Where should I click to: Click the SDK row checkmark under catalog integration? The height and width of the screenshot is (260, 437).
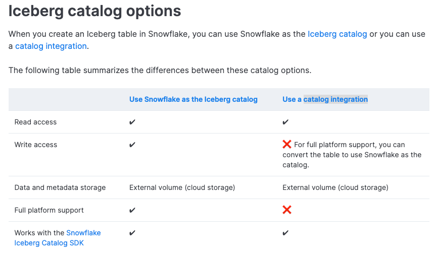tap(285, 233)
